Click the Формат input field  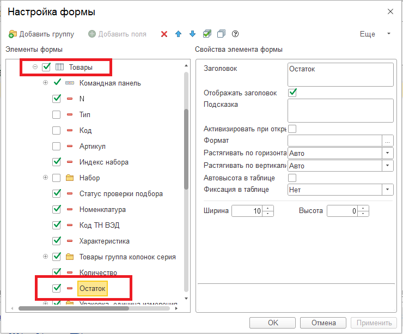pyautogui.click(x=334, y=141)
